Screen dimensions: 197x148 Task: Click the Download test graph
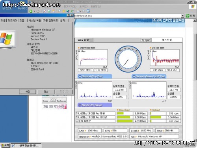(93, 58)
